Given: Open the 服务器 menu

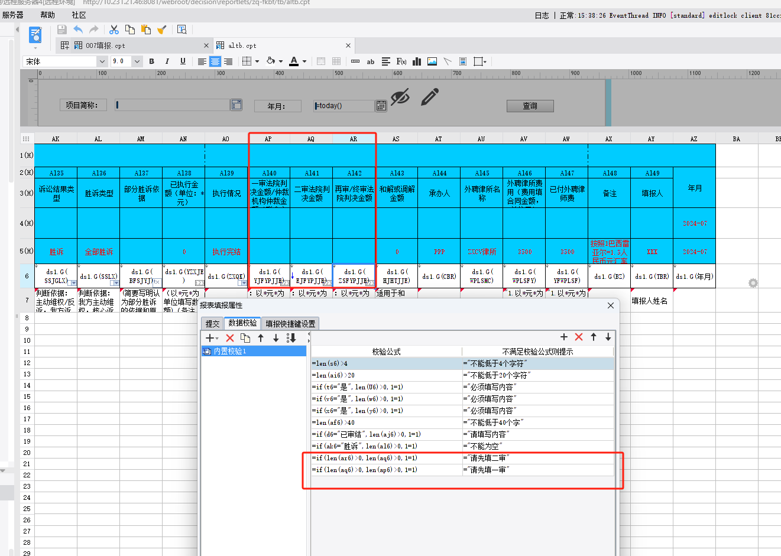Looking at the screenshot, I should click(x=13, y=15).
